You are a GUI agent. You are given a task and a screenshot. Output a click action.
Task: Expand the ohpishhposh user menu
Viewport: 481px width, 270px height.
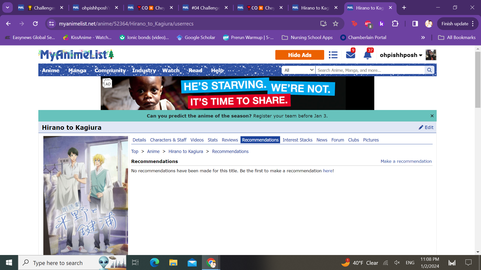401,55
